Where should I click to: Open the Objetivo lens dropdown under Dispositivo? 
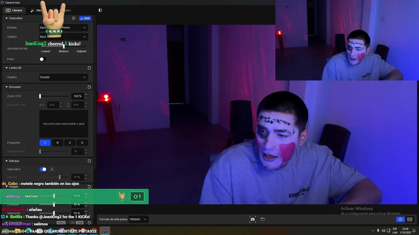(x=64, y=37)
